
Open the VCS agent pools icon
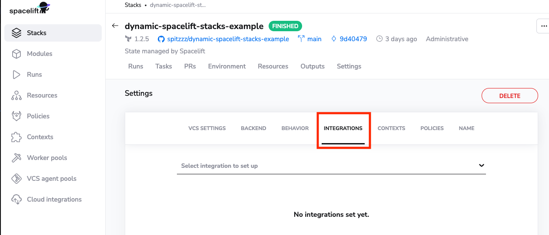(17, 179)
